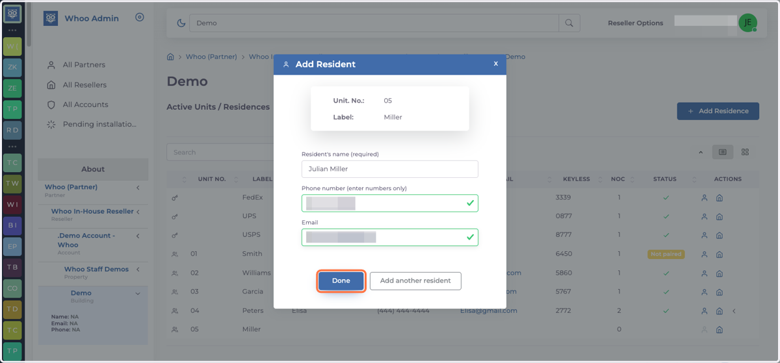
Task: Click resident icon on FedEx row
Action: (704, 198)
